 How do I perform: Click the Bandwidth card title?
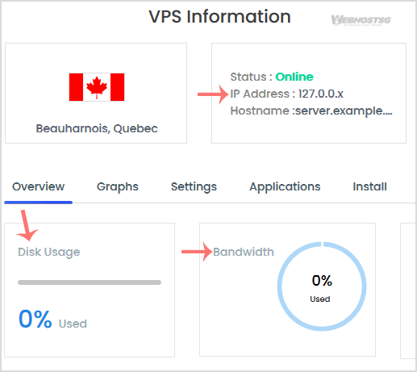(x=244, y=252)
